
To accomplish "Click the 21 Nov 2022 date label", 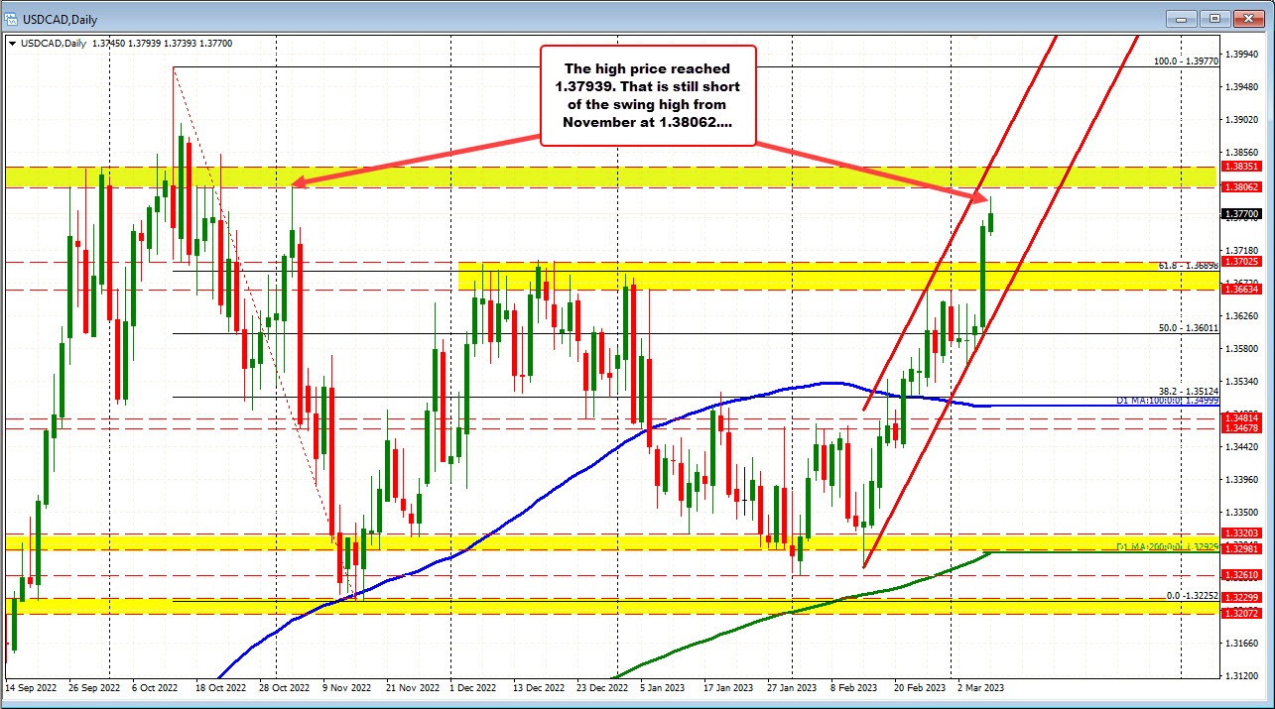I will pyautogui.click(x=412, y=686).
